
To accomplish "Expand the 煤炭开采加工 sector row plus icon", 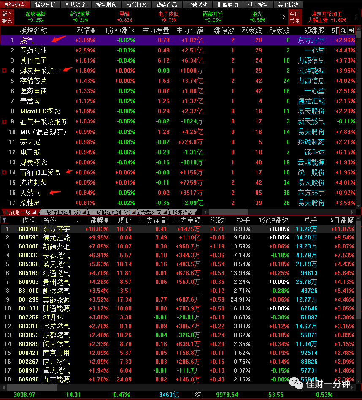I will tap(4, 71).
